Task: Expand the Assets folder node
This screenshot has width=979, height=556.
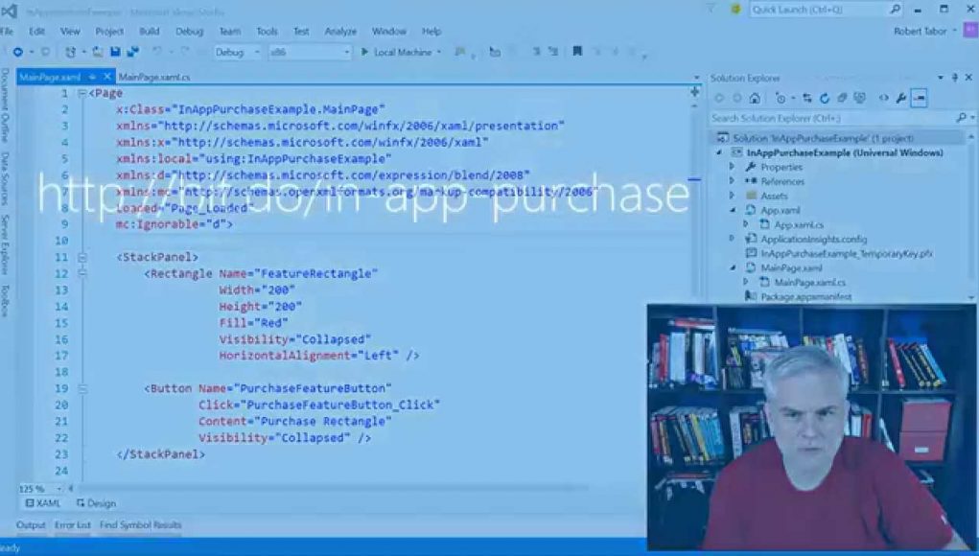Action: tap(732, 196)
